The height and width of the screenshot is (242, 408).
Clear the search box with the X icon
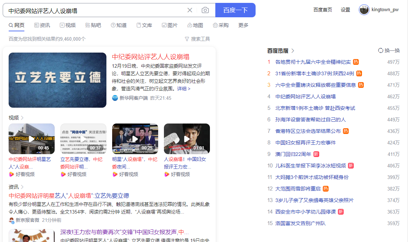190,10
